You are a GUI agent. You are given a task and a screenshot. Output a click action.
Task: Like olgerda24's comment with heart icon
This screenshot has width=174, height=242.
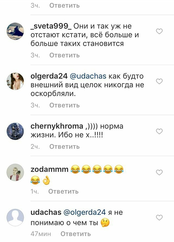coord(159,81)
